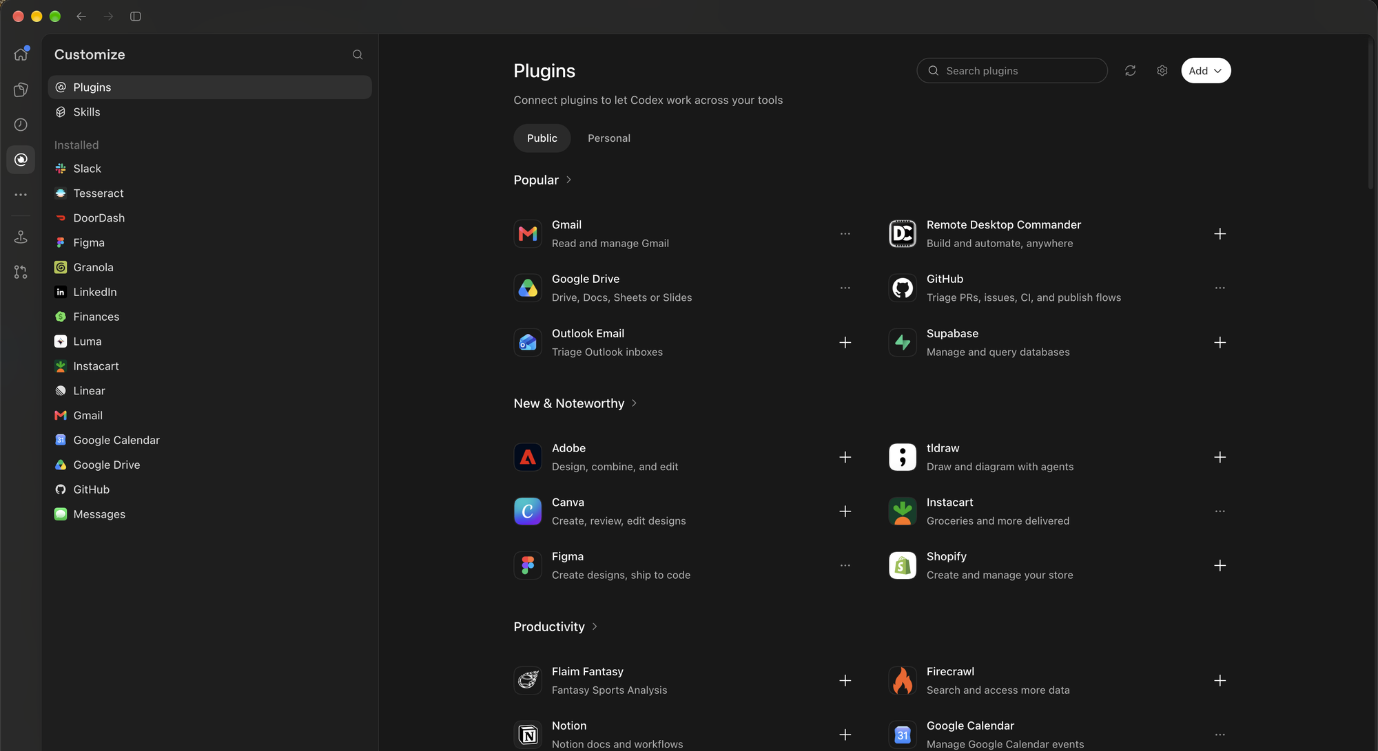1378x751 pixels.
Task: Click the Search plugins field
Action: [1012, 71]
